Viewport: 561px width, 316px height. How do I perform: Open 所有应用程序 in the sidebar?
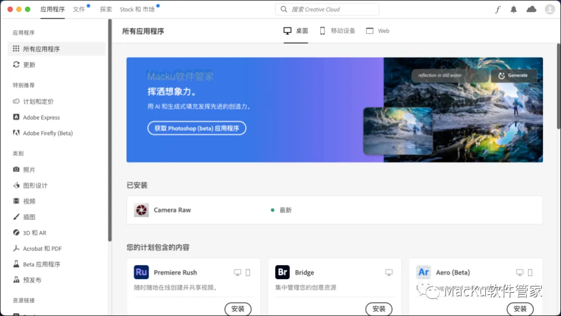click(57, 49)
